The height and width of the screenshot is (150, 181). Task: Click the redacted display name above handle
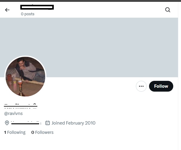tap(20, 105)
